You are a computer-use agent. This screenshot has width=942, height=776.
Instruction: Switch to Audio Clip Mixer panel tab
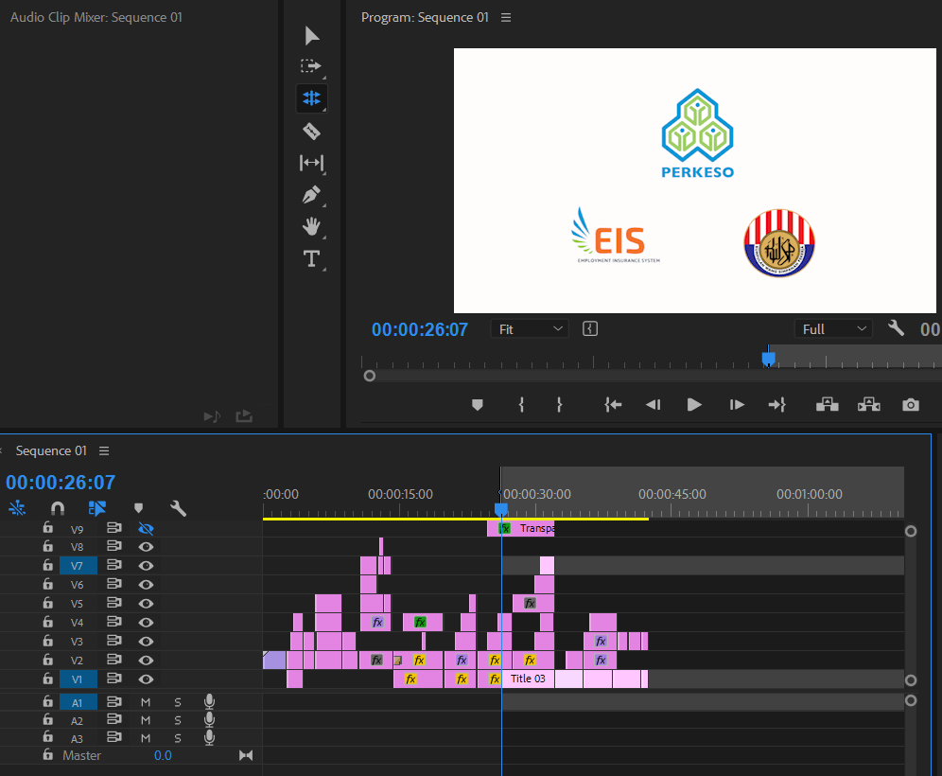tap(96, 17)
